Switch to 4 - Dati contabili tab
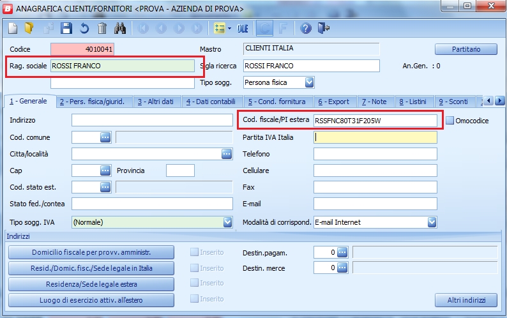 pyautogui.click(x=211, y=102)
